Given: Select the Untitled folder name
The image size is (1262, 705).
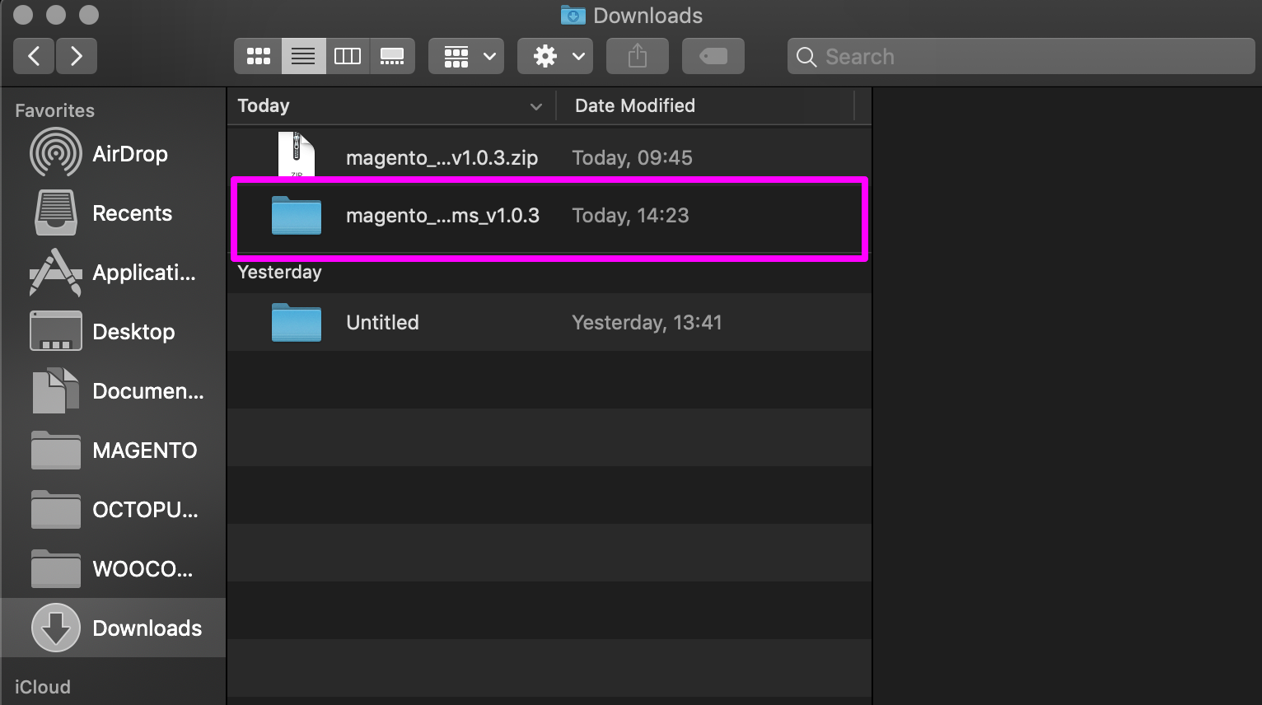Looking at the screenshot, I should coord(382,322).
